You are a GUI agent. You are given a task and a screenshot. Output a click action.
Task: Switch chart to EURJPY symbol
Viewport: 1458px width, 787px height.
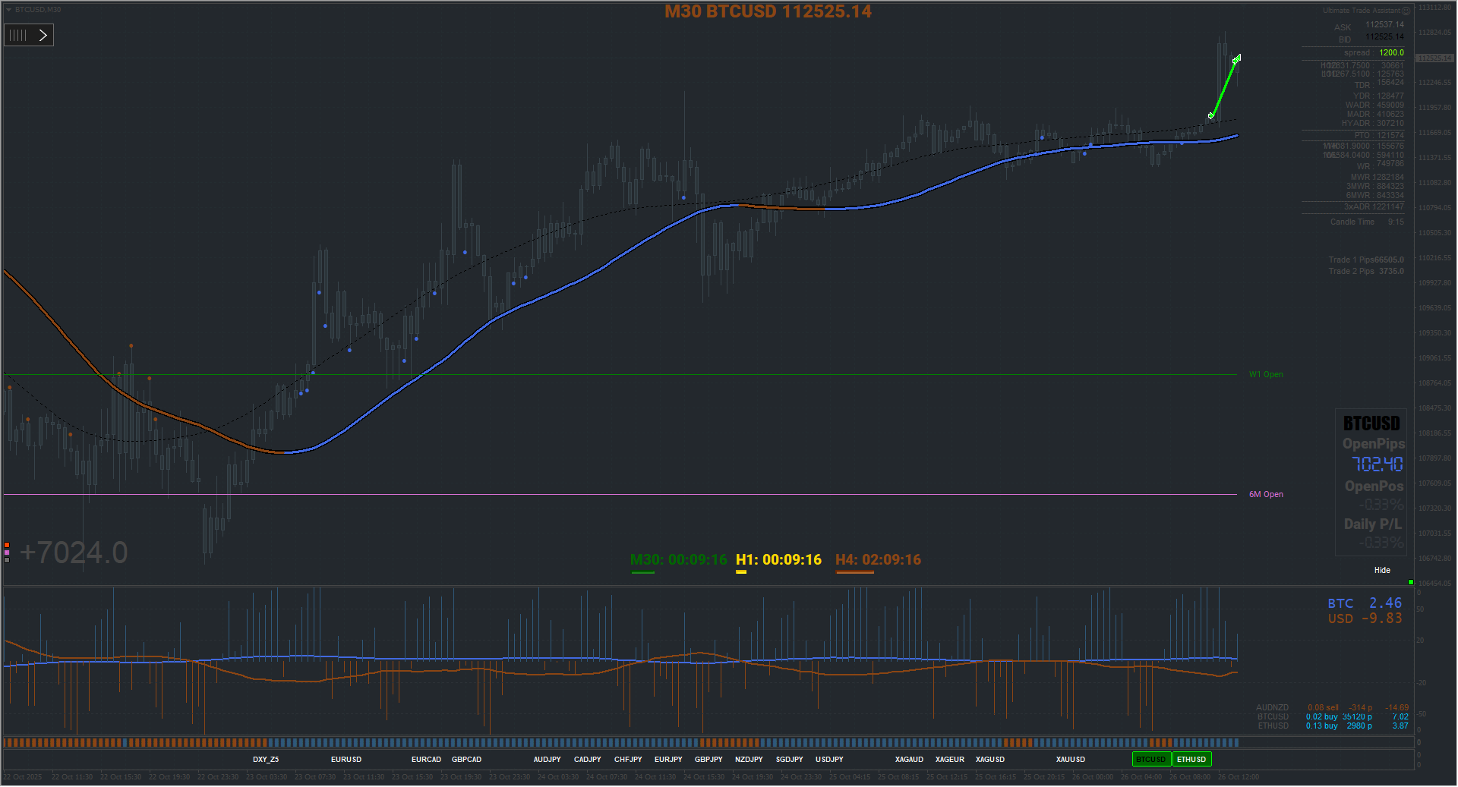click(x=668, y=759)
